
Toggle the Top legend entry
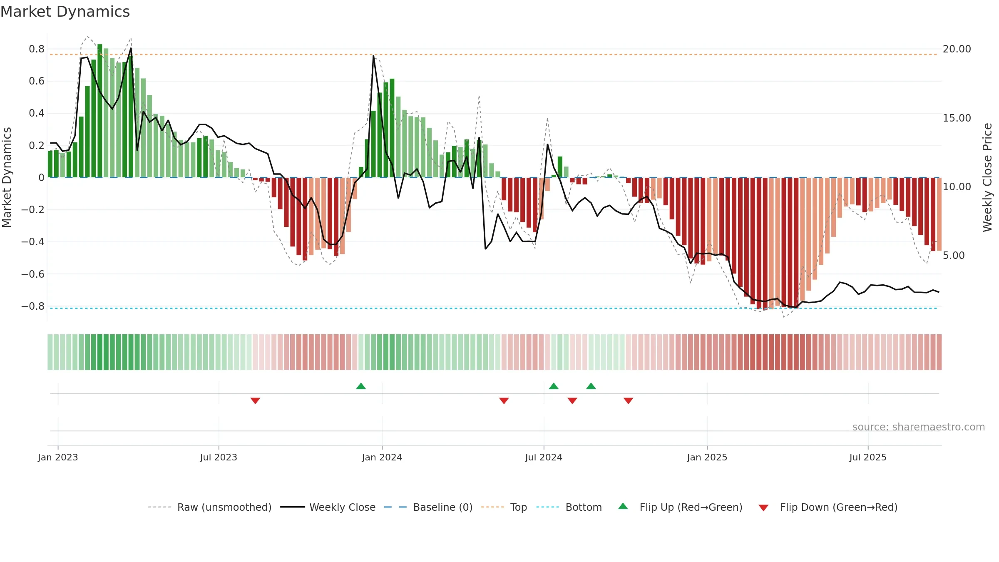(x=504, y=507)
